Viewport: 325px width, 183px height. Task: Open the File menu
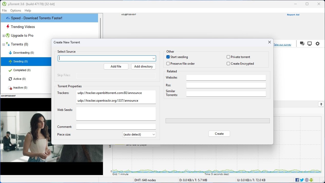(x=4, y=11)
